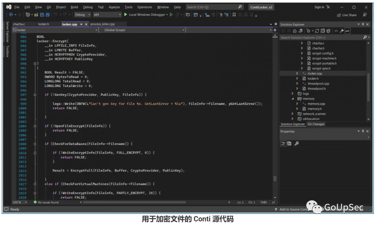The image size is (376, 225).
Task: Switch to the chacha.c tab
Action: pyautogui.click(x=19, y=24)
